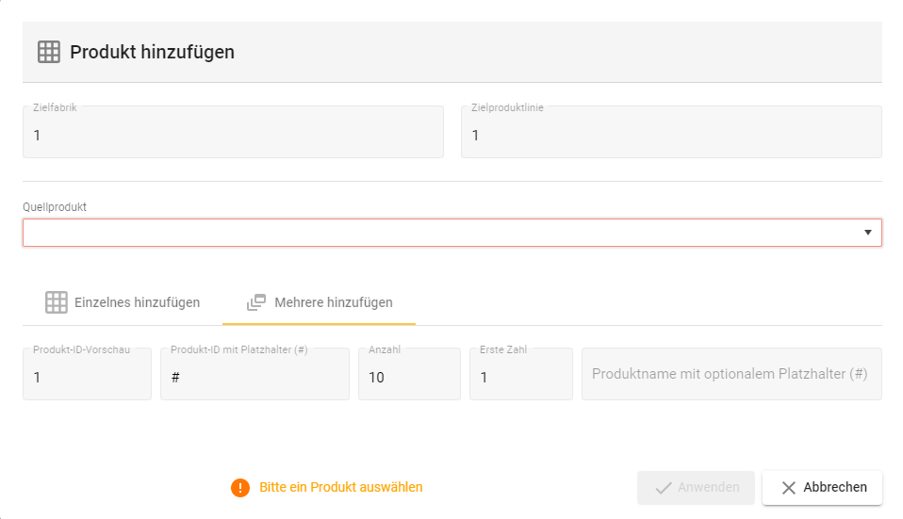Switch to Einzelnes hinzufügen tab
Image resolution: width=903 pixels, height=519 pixels.
[123, 302]
